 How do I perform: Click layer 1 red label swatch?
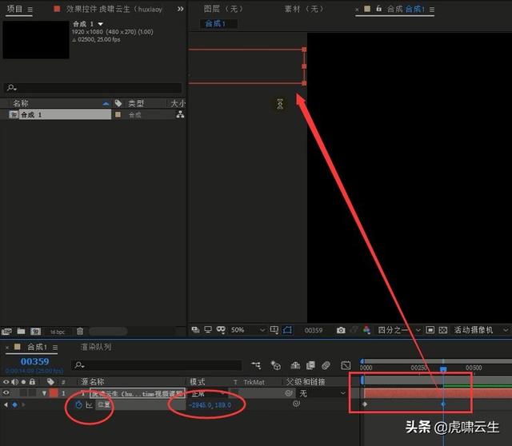coord(54,393)
